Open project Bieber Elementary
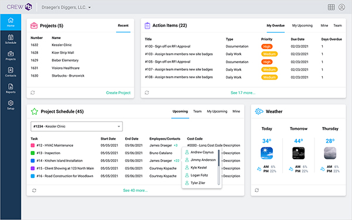The image size is (352, 220). (x=65, y=60)
